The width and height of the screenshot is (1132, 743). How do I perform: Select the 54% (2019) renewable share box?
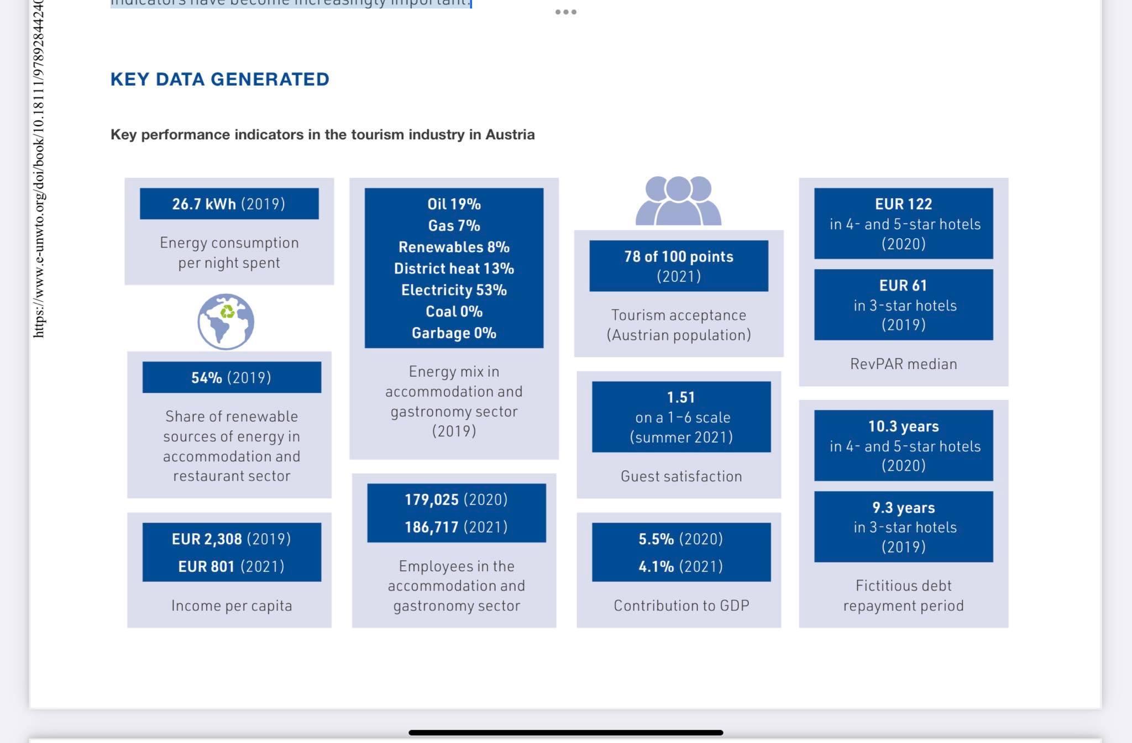click(232, 377)
